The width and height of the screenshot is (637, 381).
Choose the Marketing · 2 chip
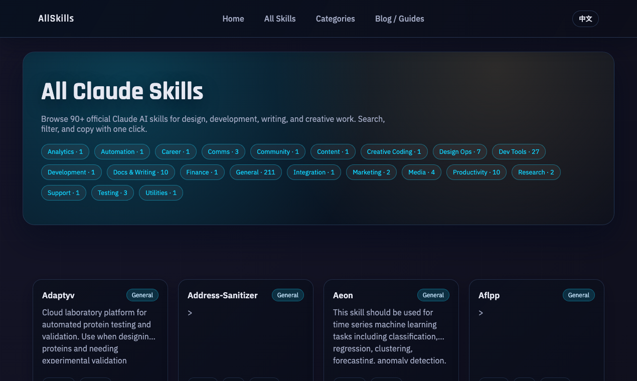click(371, 172)
